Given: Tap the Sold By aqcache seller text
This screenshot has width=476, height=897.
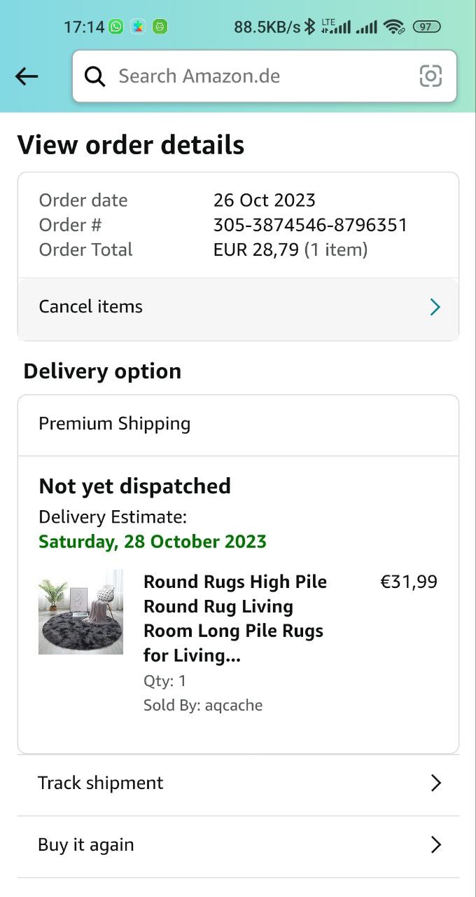Looking at the screenshot, I should click(x=203, y=705).
